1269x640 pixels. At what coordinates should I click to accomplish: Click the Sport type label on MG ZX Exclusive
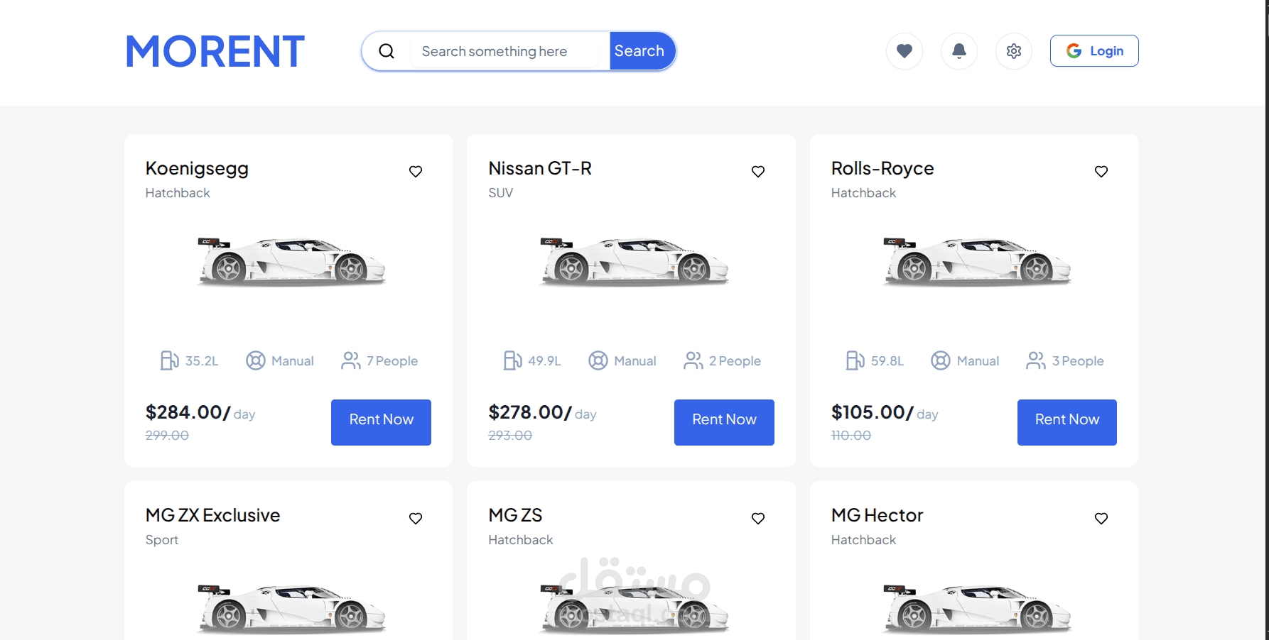point(162,540)
